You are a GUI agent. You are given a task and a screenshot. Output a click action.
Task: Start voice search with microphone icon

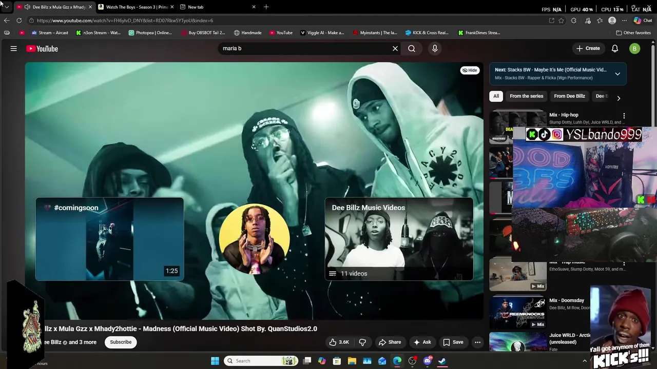pyautogui.click(x=435, y=49)
